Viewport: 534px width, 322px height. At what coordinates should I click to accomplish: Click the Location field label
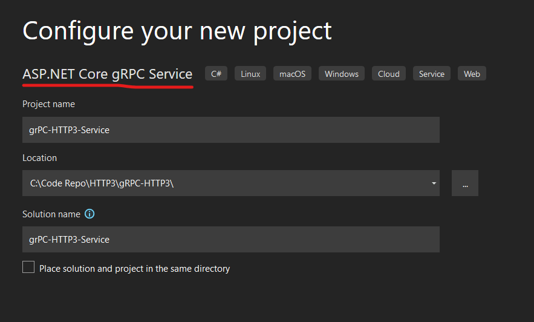(39, 158)
